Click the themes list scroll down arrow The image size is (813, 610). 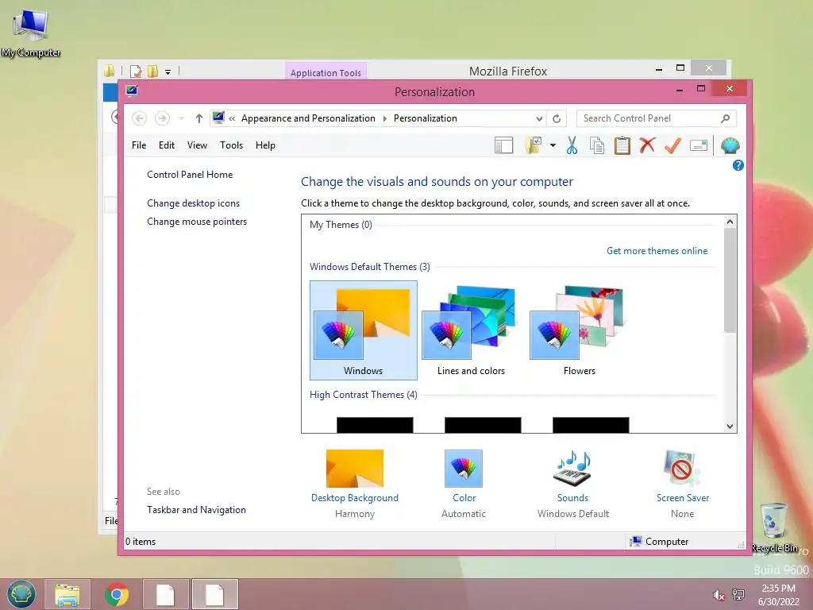730,427
